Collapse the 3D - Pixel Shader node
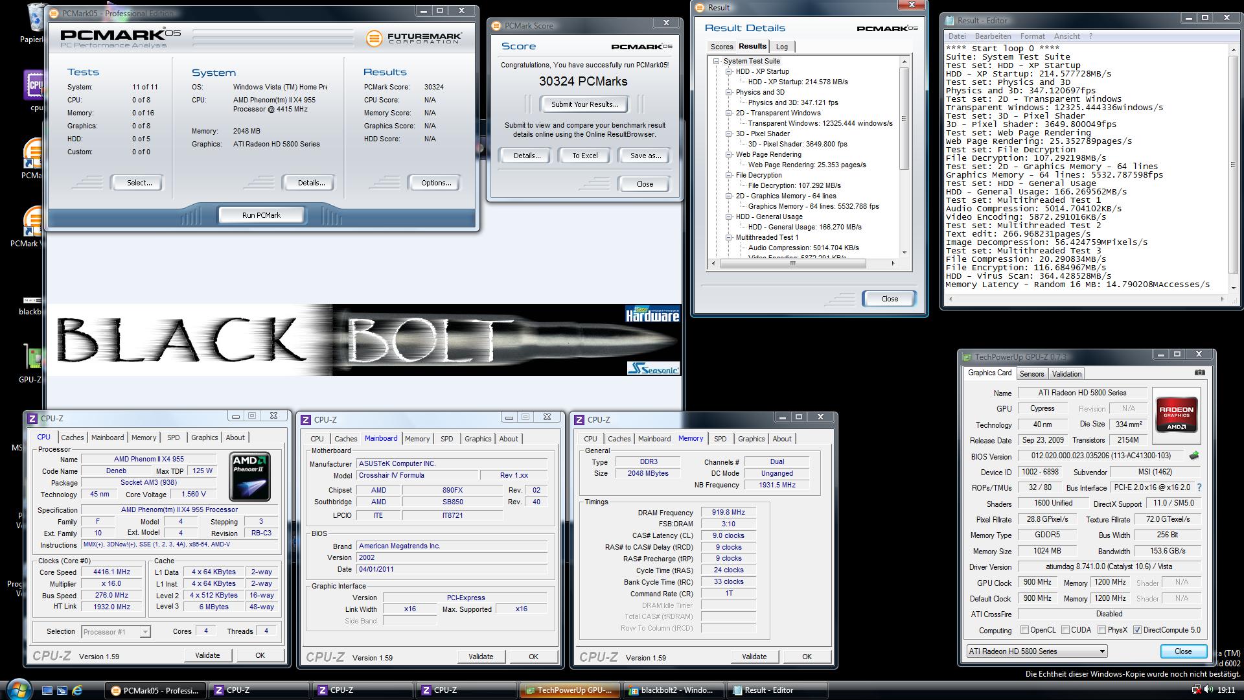1244x700 pixels. click(x=729, y=134)
